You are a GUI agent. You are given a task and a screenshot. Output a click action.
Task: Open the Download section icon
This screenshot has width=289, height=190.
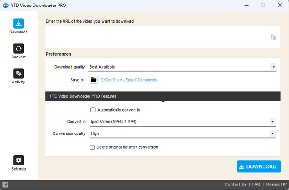pos(19,23)
